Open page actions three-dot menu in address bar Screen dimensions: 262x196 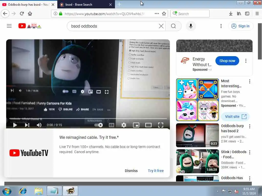tap(157, 14)
